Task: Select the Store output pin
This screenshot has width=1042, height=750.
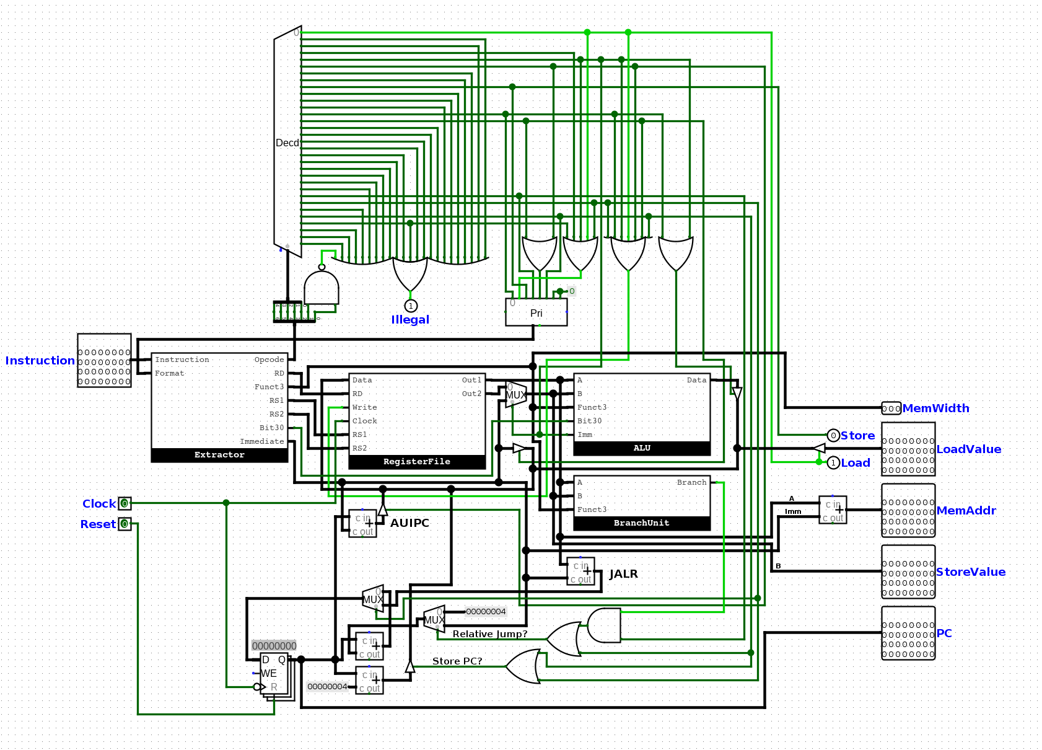Action: [833, 435]
